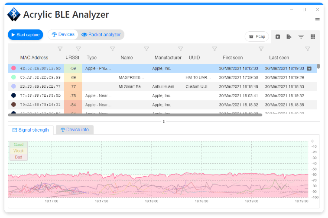Select device row FD:F0:69:9F:CB:77

162,86
